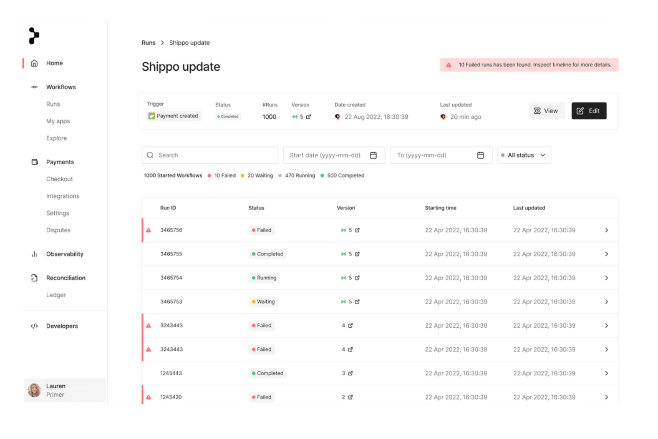Image resolution: width=658 pixels, height=439 pixels.
Task: Click the Waiting status badge on run 3465753
Action: tap(263, 302)
